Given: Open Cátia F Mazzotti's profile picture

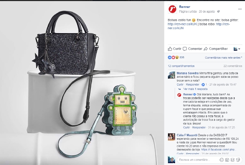Looking at the screenshot, I should [x=171, y=137].
